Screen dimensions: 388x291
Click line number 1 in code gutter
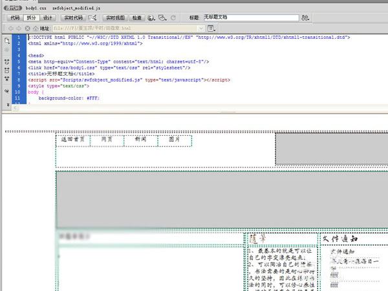tap(19, 38)
